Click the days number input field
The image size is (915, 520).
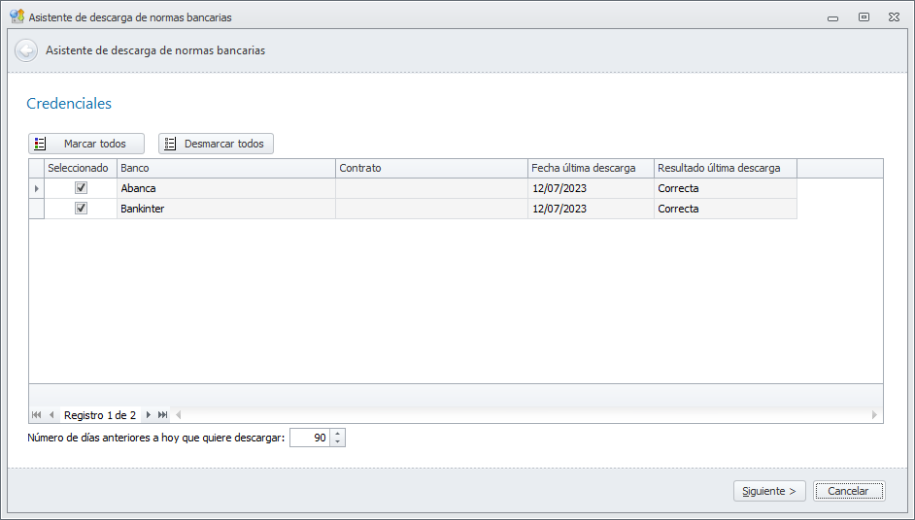click(310, 439)
